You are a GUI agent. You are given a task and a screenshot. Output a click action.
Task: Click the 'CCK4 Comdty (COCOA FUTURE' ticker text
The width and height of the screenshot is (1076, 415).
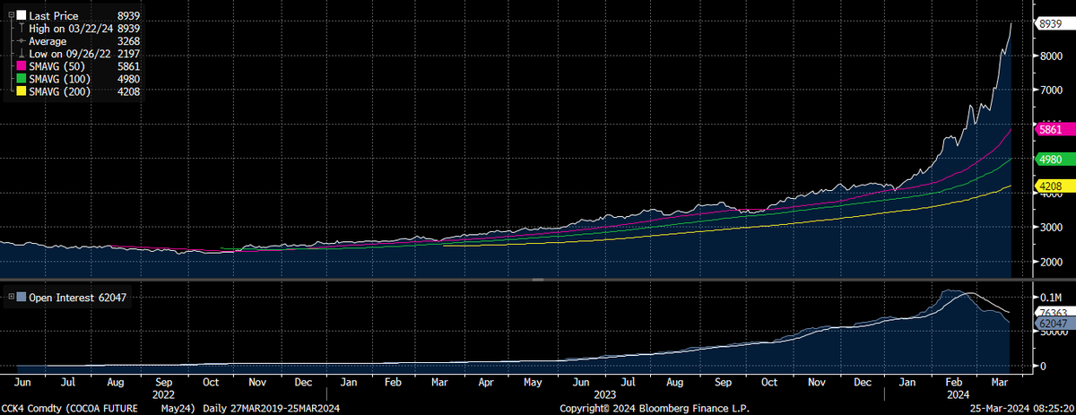pyautogui.click(x=70, y=407)
